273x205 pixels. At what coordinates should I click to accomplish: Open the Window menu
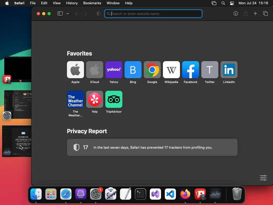113,3
